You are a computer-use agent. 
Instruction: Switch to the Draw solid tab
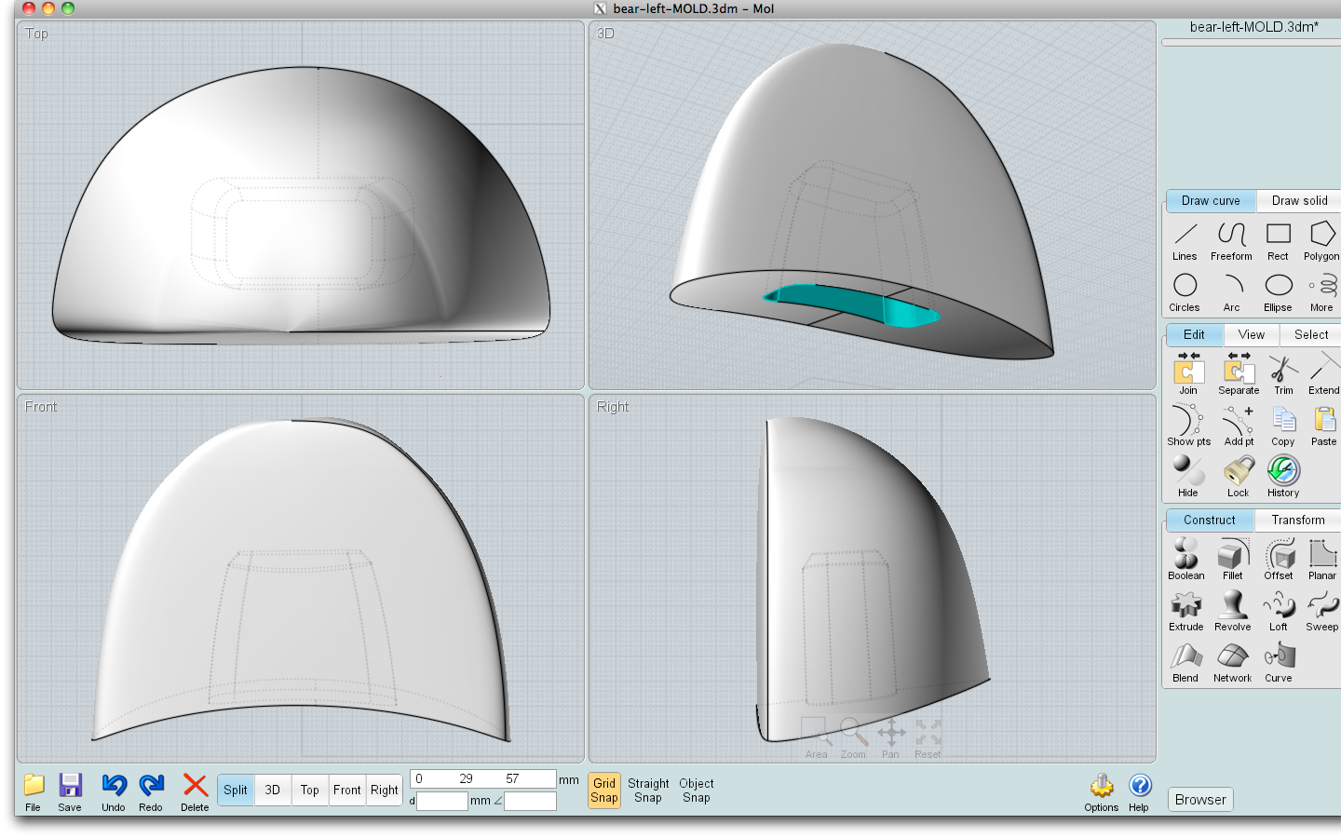[x=1299, y=200]
